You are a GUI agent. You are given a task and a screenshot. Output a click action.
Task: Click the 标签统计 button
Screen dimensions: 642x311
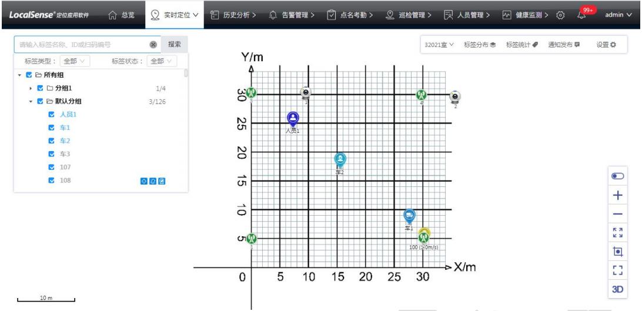pyautogui.click(x=522, y=45)
